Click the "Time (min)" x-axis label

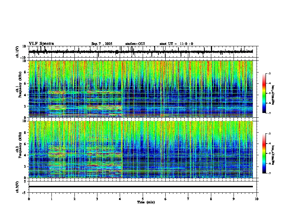(x=146, y=202)
